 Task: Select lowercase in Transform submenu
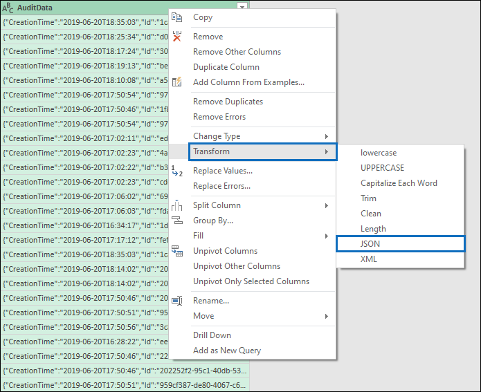[x=400, y=153]
